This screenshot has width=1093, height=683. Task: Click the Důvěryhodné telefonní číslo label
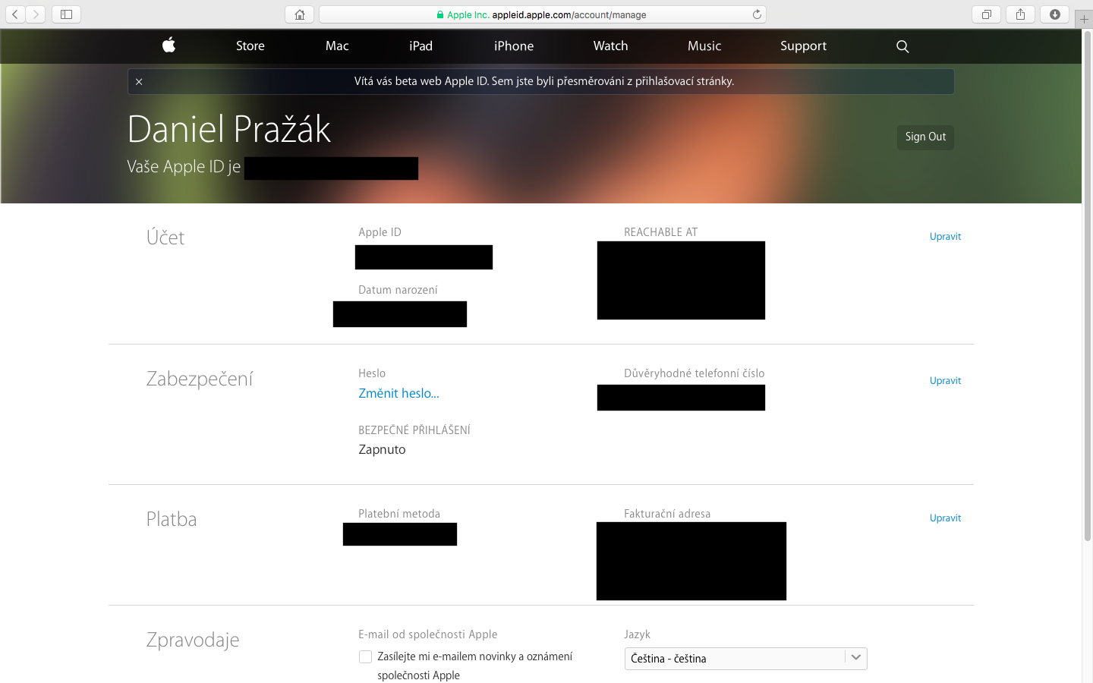pyautogui.click(x=694, y=373)
